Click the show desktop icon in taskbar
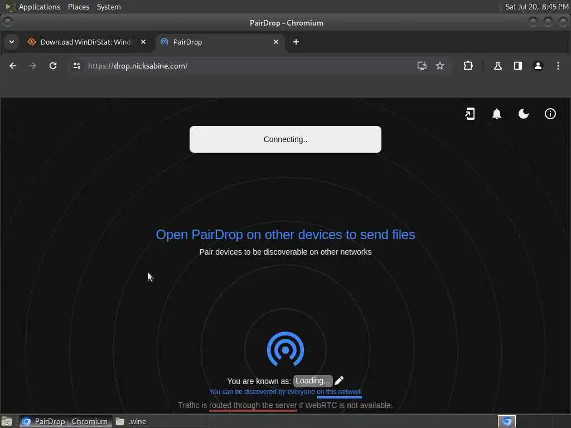Screen dimensions: 571x428 point(7,421)
